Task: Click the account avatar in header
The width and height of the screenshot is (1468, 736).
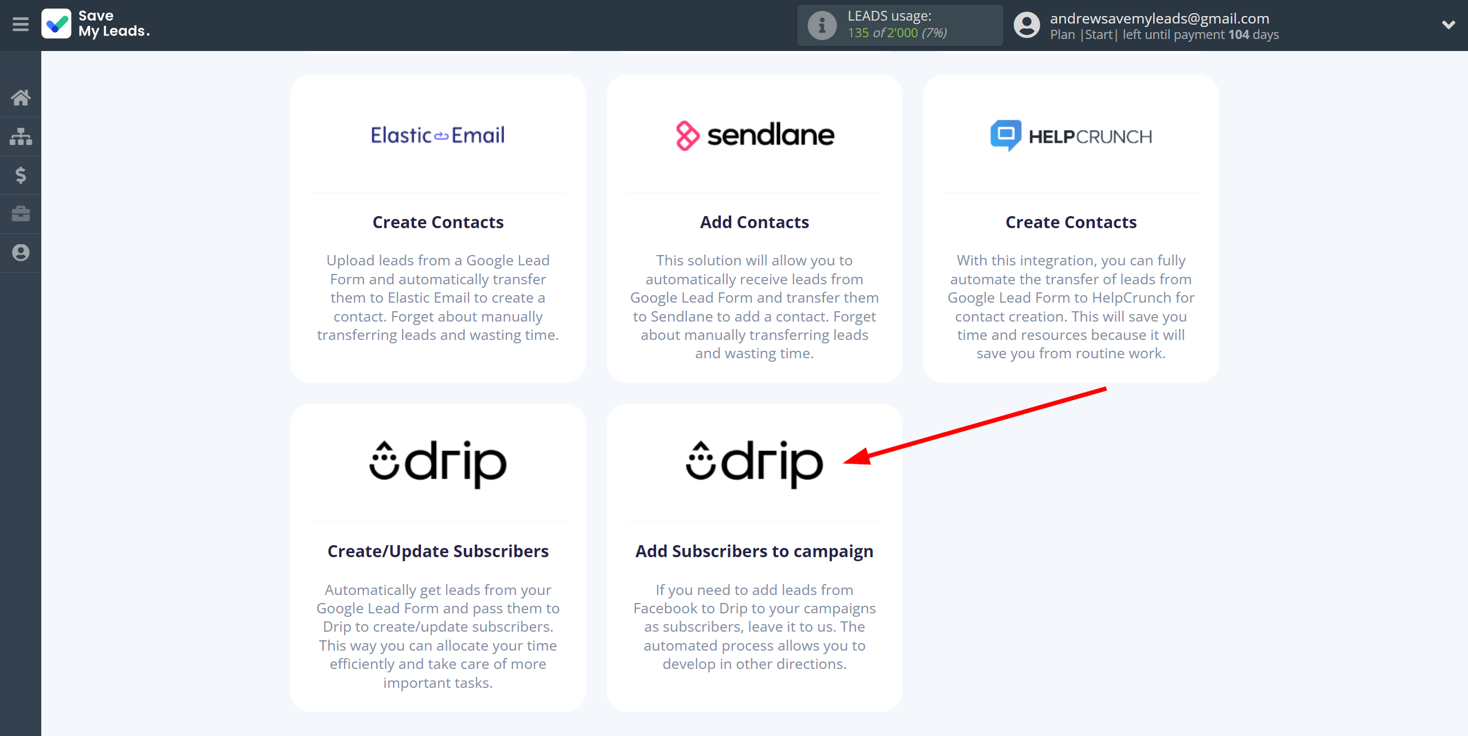Action: coord(1026,25)
